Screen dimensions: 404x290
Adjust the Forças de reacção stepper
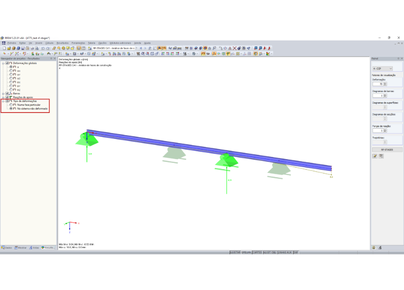click(385, 130)
